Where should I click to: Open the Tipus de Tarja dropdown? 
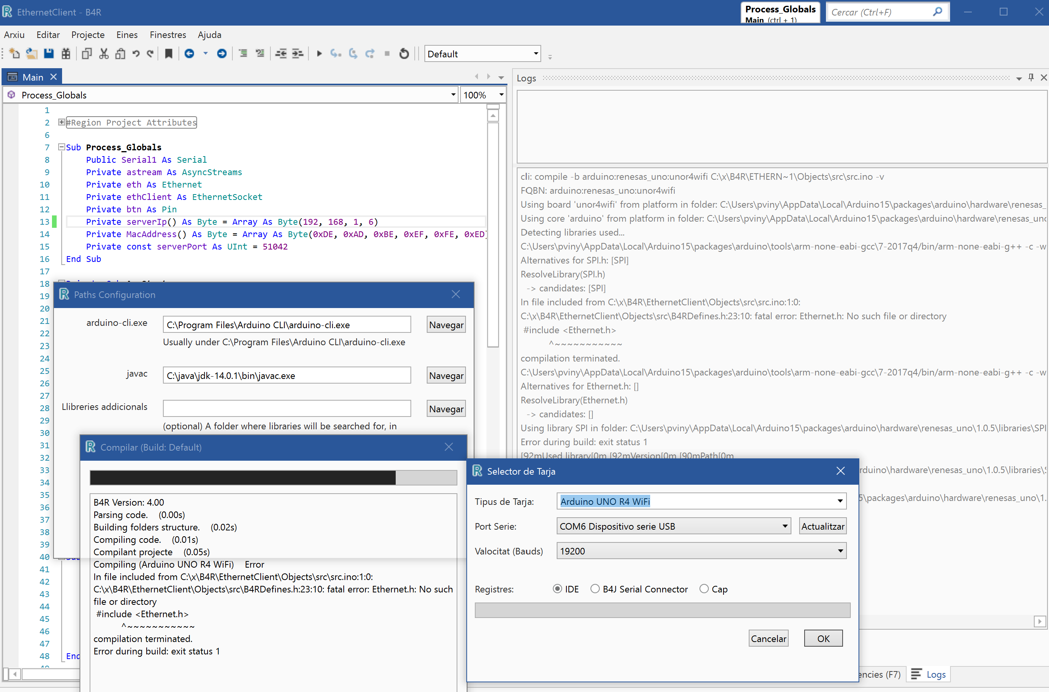[840, 501]
